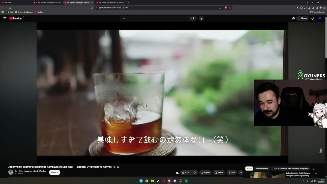Start voice search with the microphone icon
This screenshot has width=327, height=184.
pos(201,18)
